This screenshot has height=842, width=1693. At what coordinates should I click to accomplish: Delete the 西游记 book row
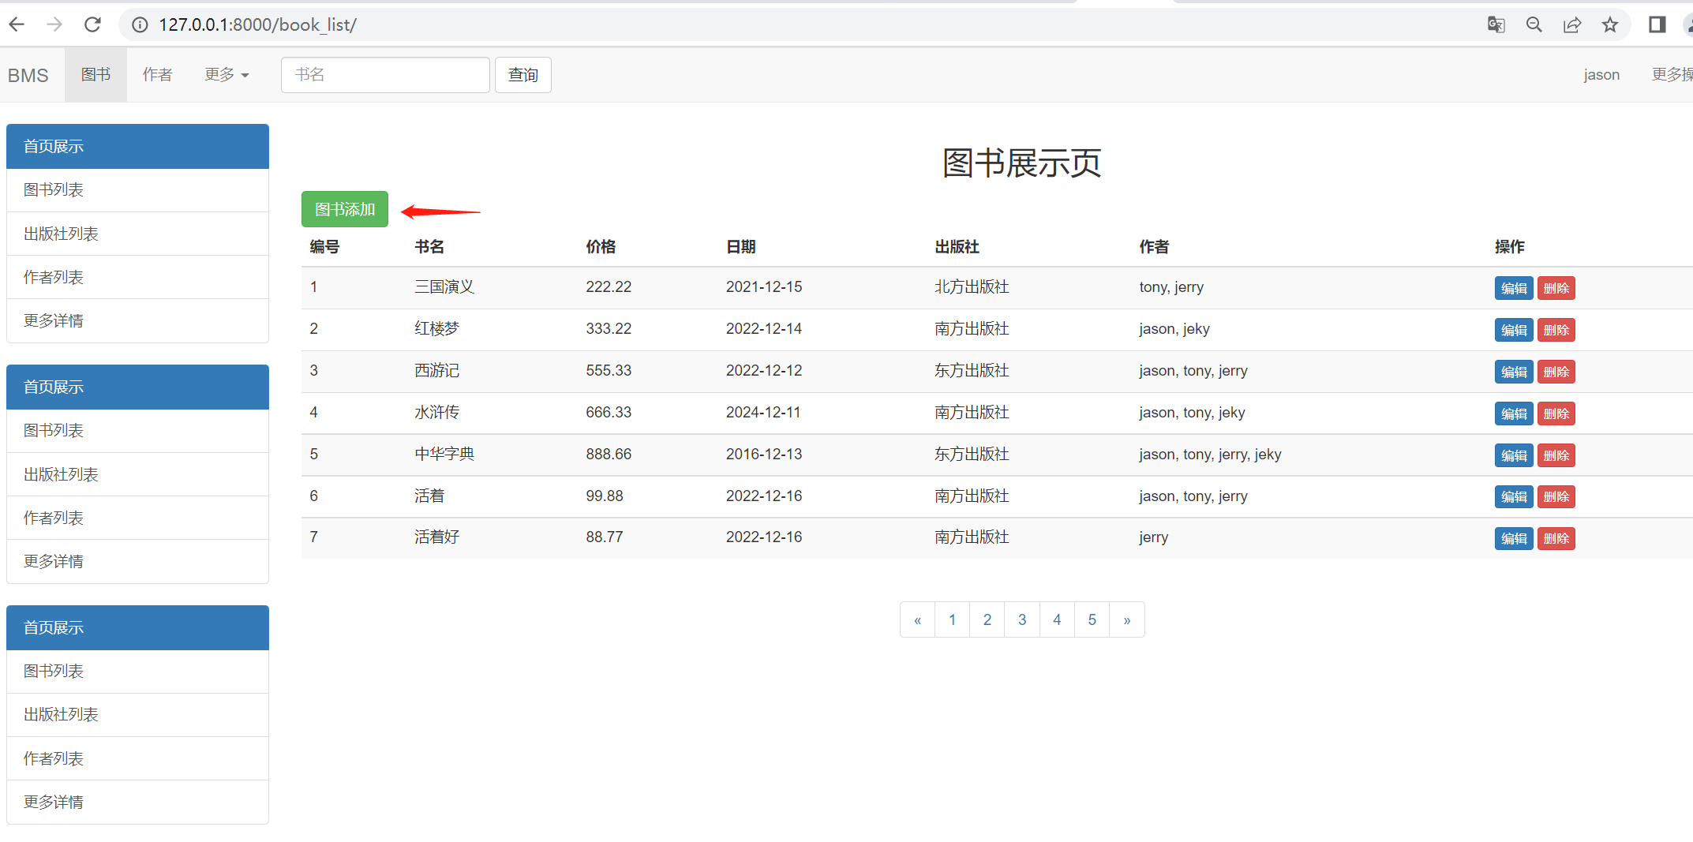point(1556,372)
